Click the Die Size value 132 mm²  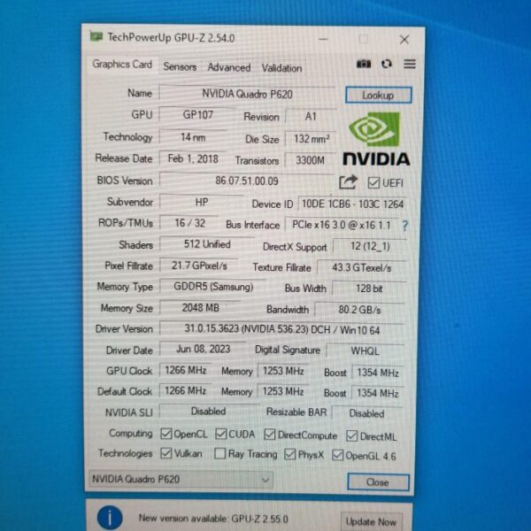311,139
